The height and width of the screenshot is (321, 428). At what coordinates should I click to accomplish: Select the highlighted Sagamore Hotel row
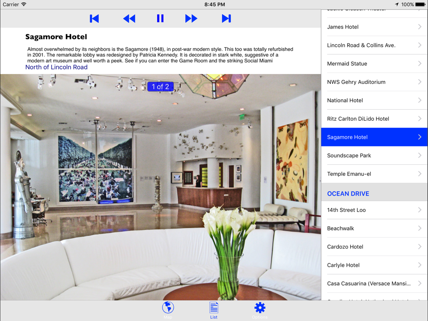[374, 137]
